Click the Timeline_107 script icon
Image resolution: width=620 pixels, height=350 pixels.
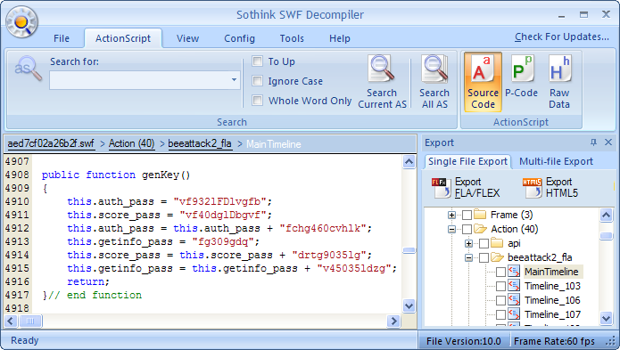click(x=514, y=313)
